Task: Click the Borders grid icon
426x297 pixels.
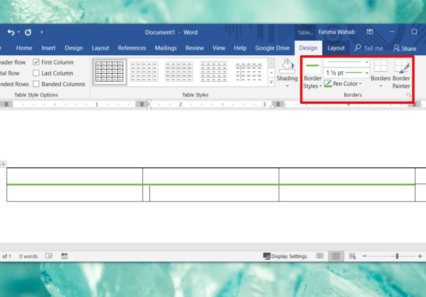Action: [x=381, y=66]
